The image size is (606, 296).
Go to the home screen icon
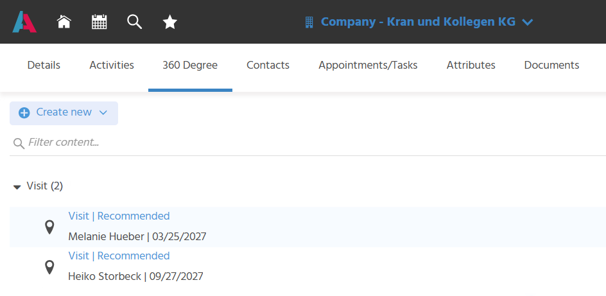point(64,22)
